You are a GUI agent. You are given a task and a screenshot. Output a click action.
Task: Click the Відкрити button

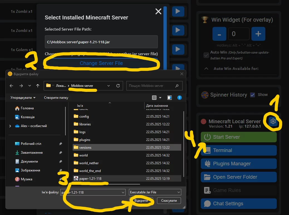(141, 201)
